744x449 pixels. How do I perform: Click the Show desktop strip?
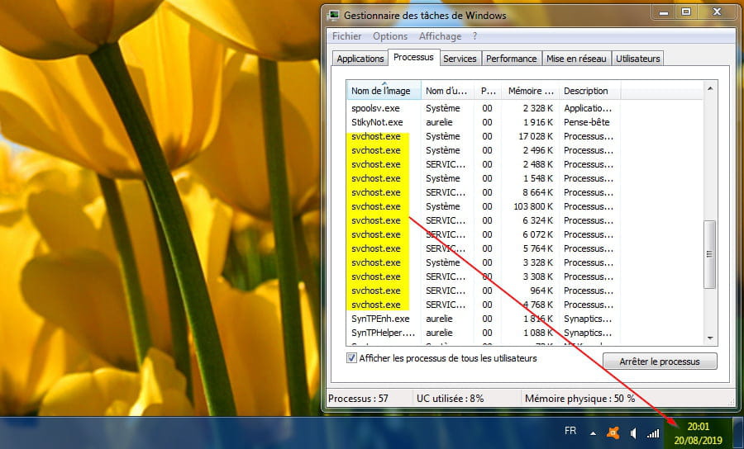[738, 432]
